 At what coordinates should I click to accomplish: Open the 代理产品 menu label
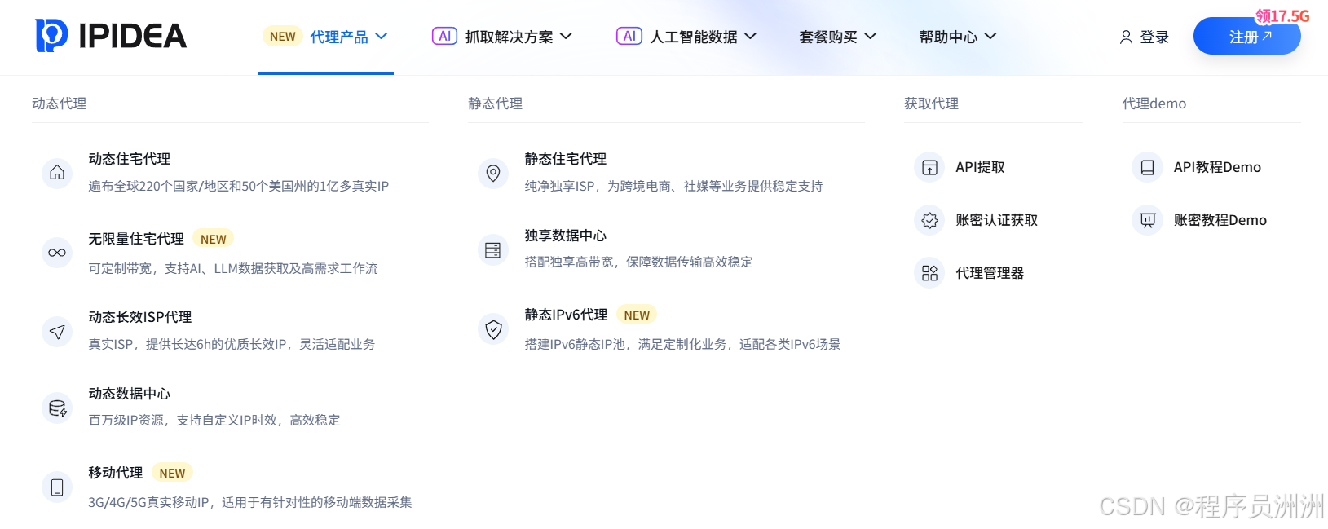[339, 37]
